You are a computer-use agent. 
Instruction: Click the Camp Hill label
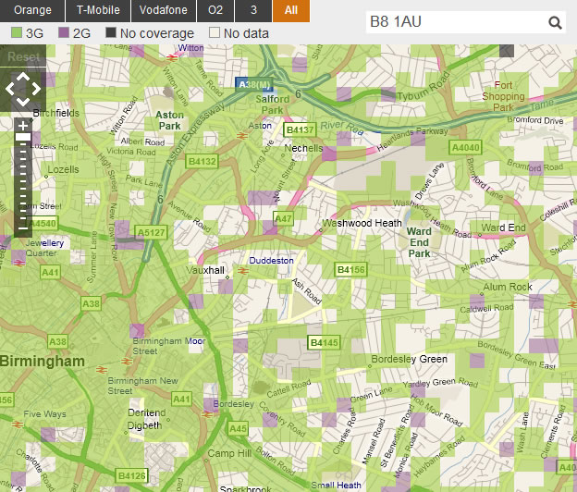pos(229,453)
